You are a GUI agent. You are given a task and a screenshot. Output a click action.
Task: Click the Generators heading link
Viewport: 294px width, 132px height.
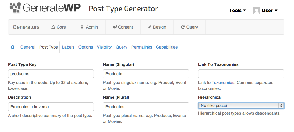pyautogui.click(x=26, y=27)
